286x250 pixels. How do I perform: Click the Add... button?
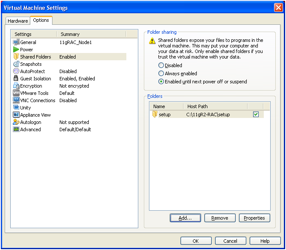point(185,218)
